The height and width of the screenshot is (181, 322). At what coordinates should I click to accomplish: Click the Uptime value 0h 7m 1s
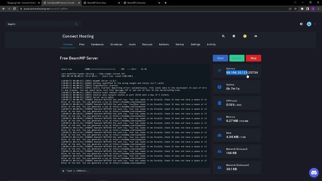tap(232, 88)
